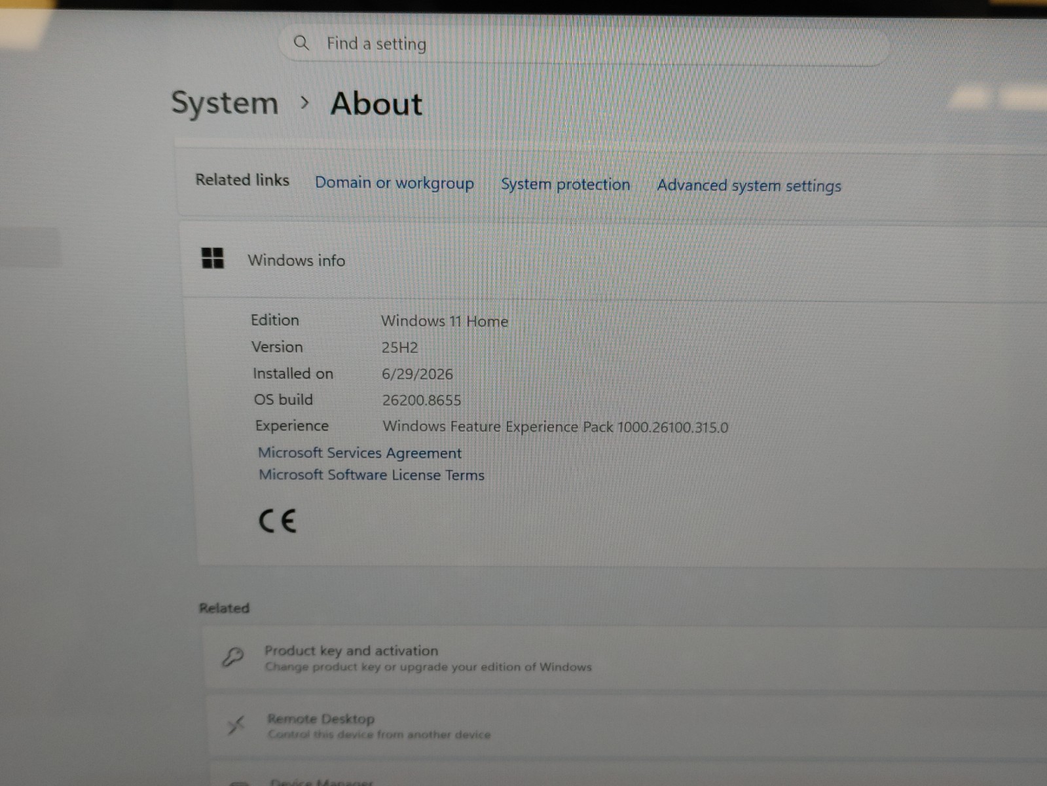Viewport: 1047px width, 786px height.
Task: Open Product key and activation
Action: point(625,658)
